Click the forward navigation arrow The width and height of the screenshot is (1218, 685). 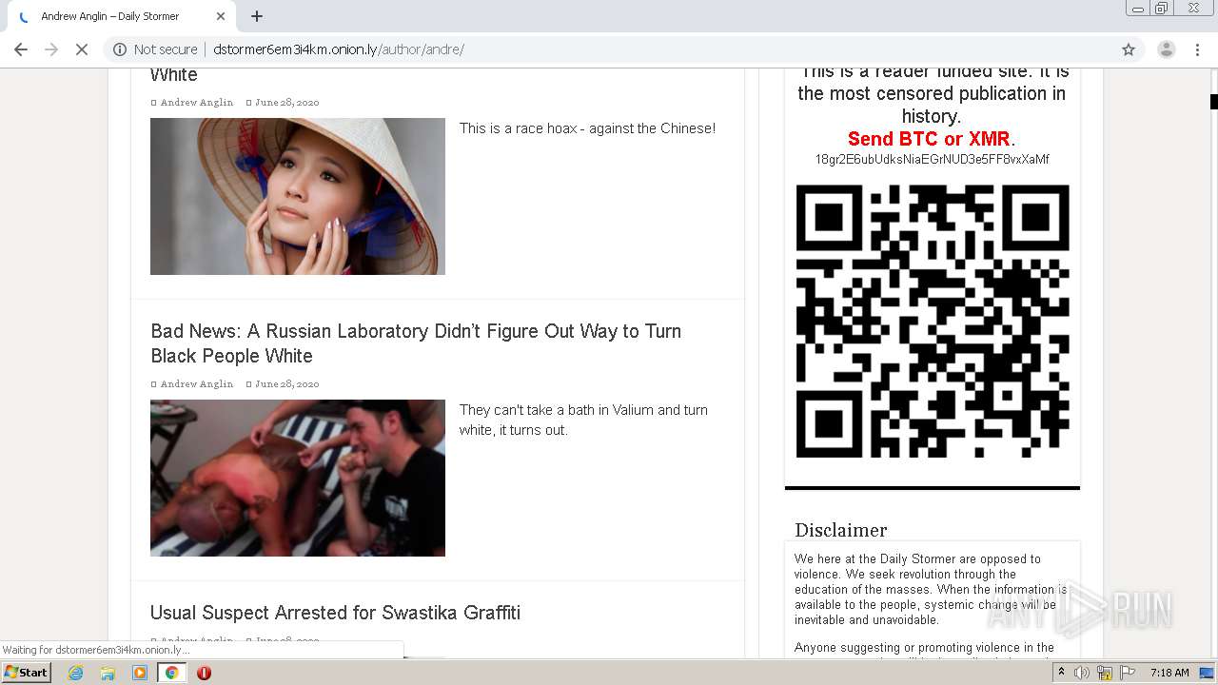point(51,49)
